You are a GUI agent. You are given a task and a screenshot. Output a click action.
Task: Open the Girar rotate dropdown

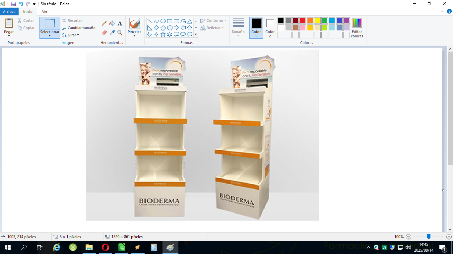click(x=71, y=35)
